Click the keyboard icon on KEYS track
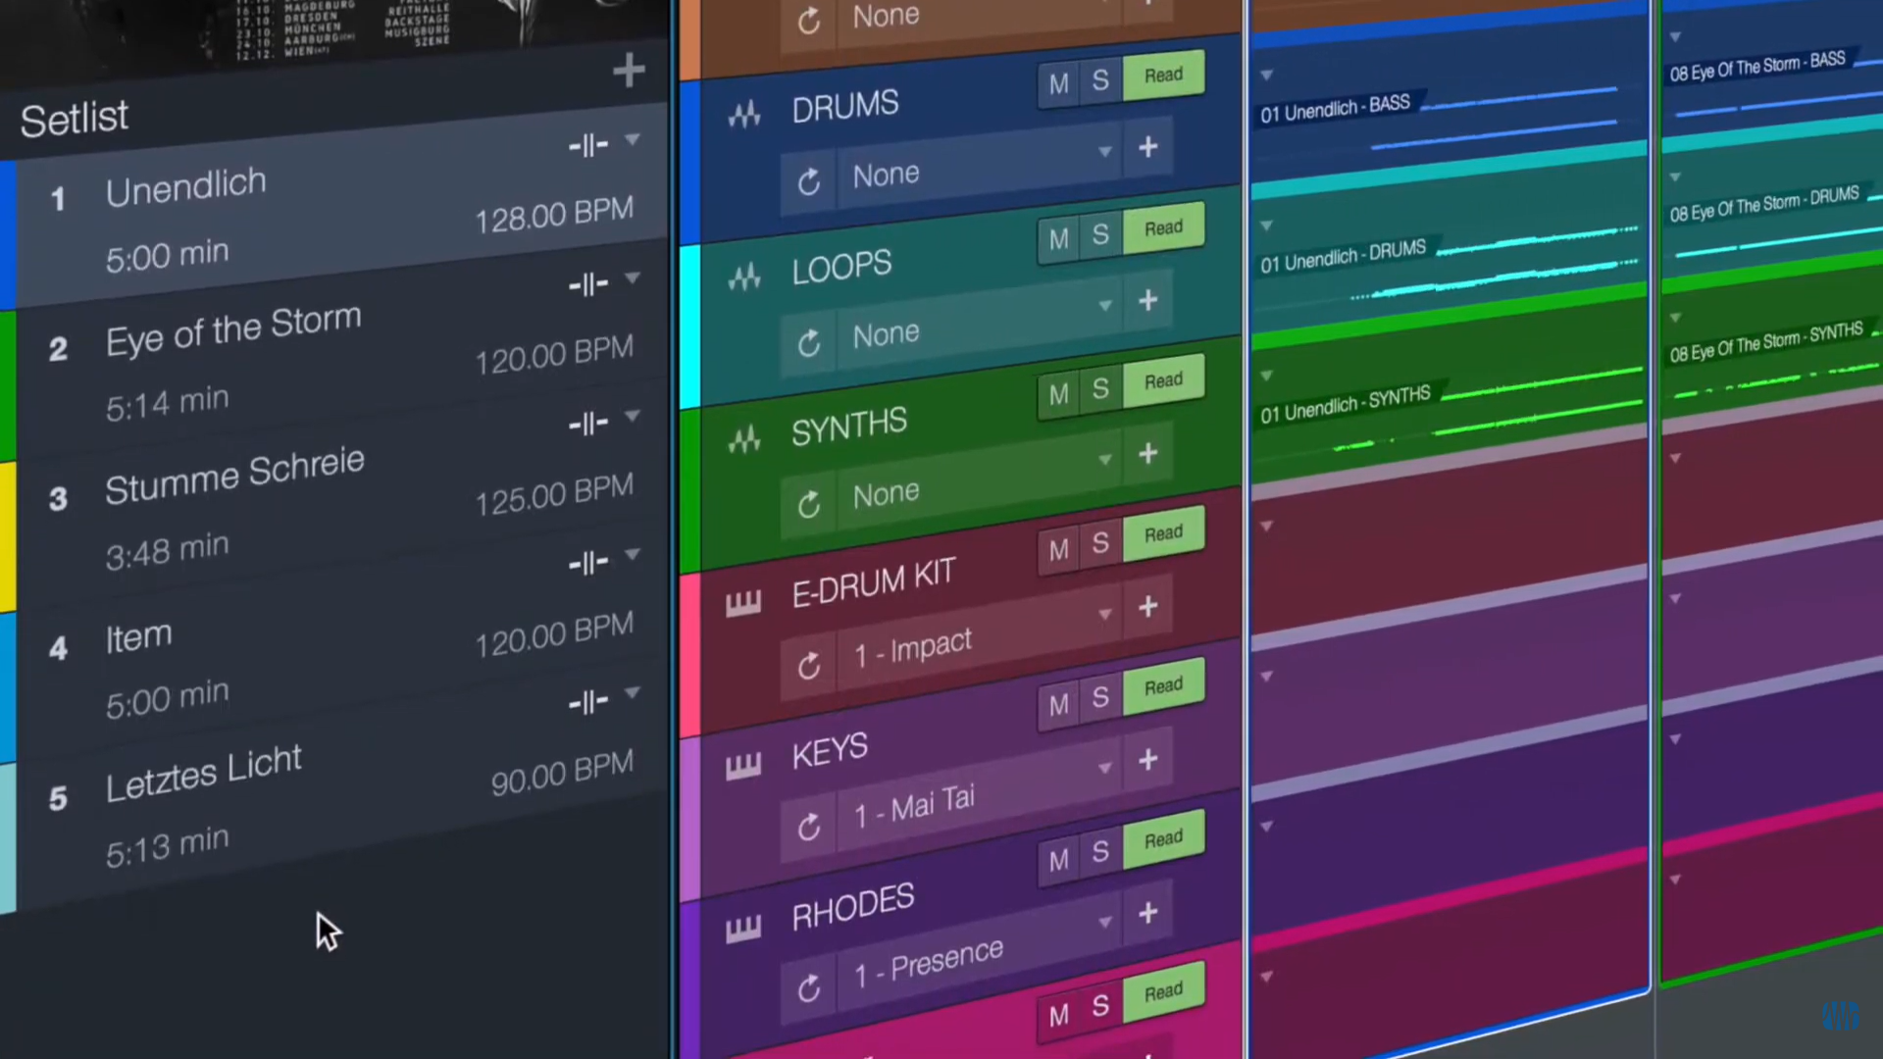This screenshot has width=1883, height=1059. (x=743, y=765)
